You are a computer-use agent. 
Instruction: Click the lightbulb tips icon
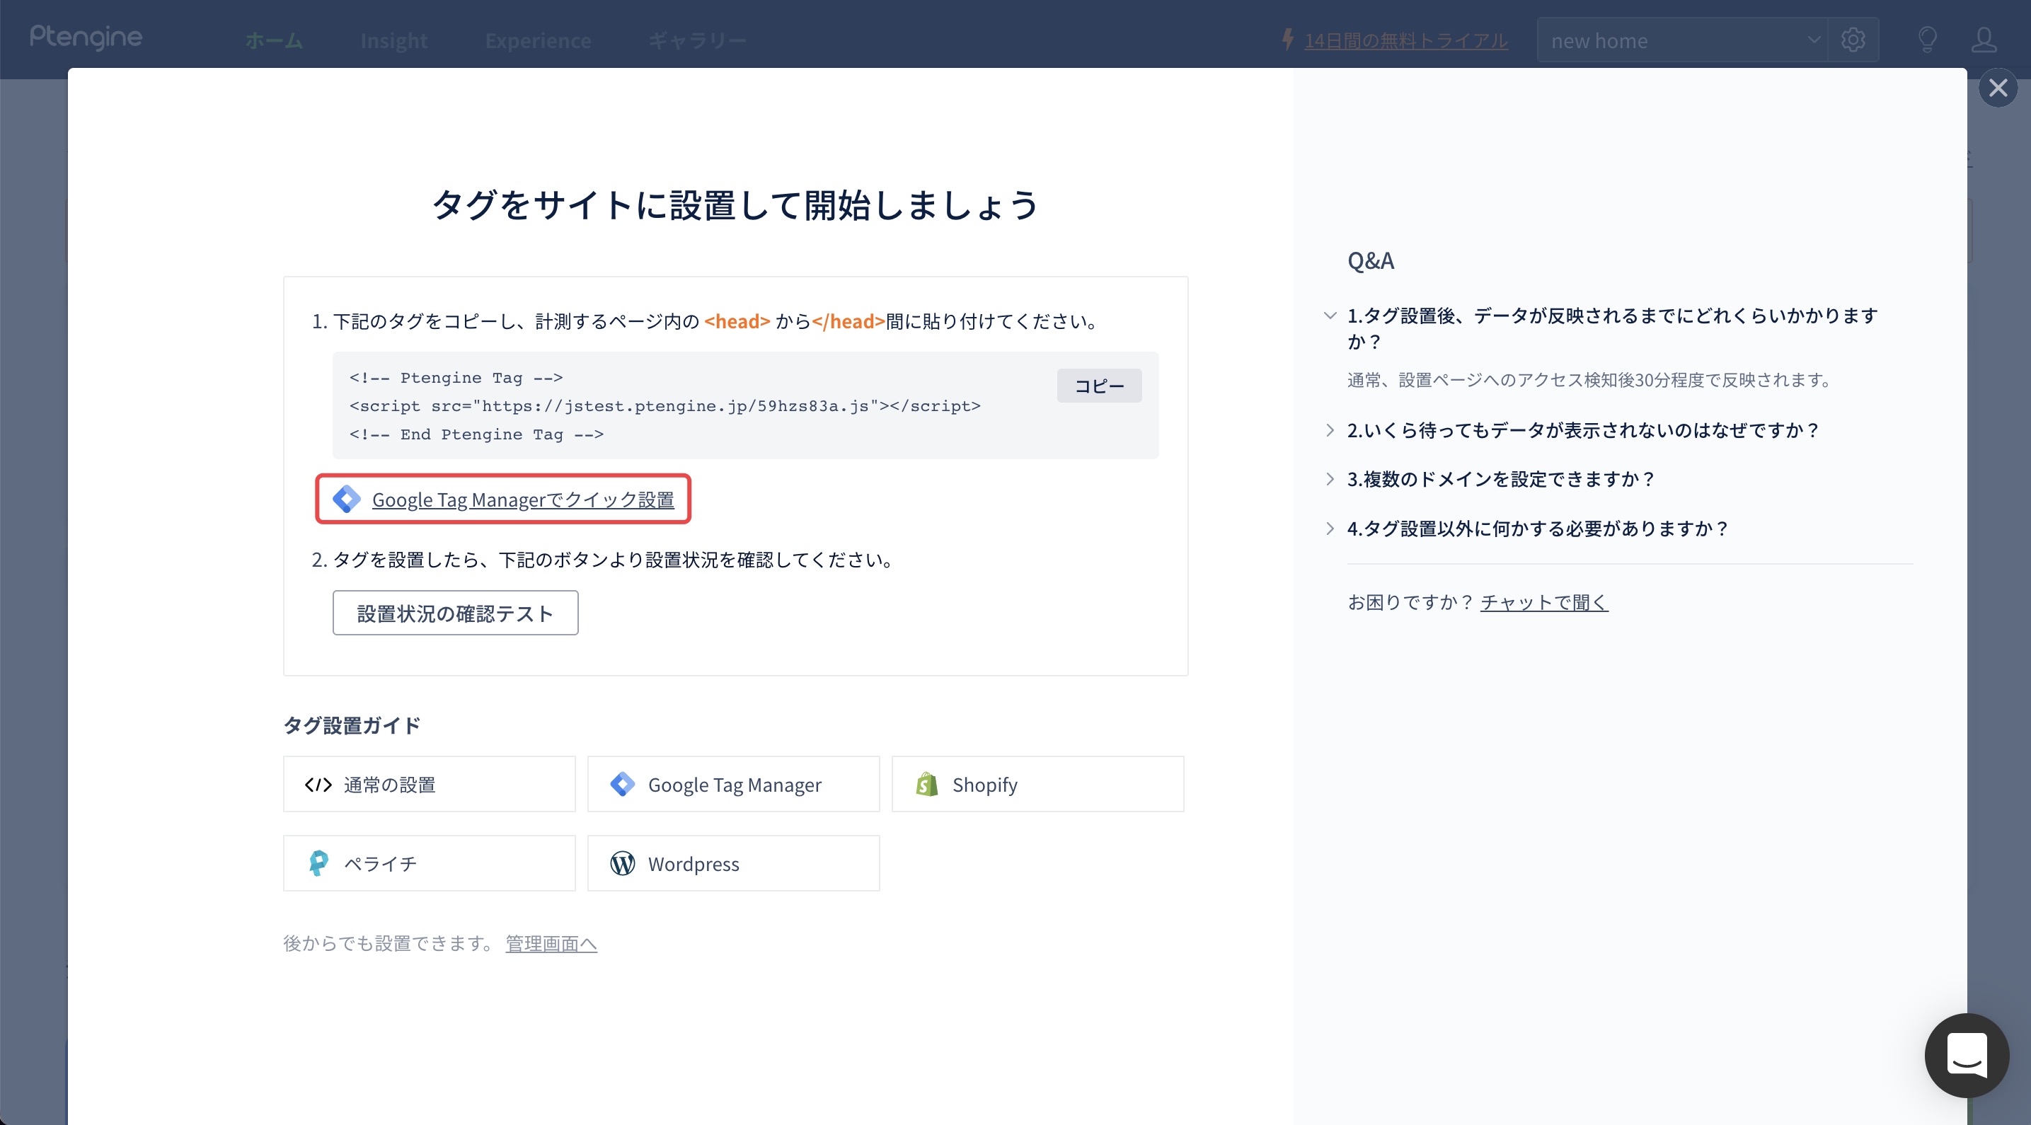tap(1927, 40)
